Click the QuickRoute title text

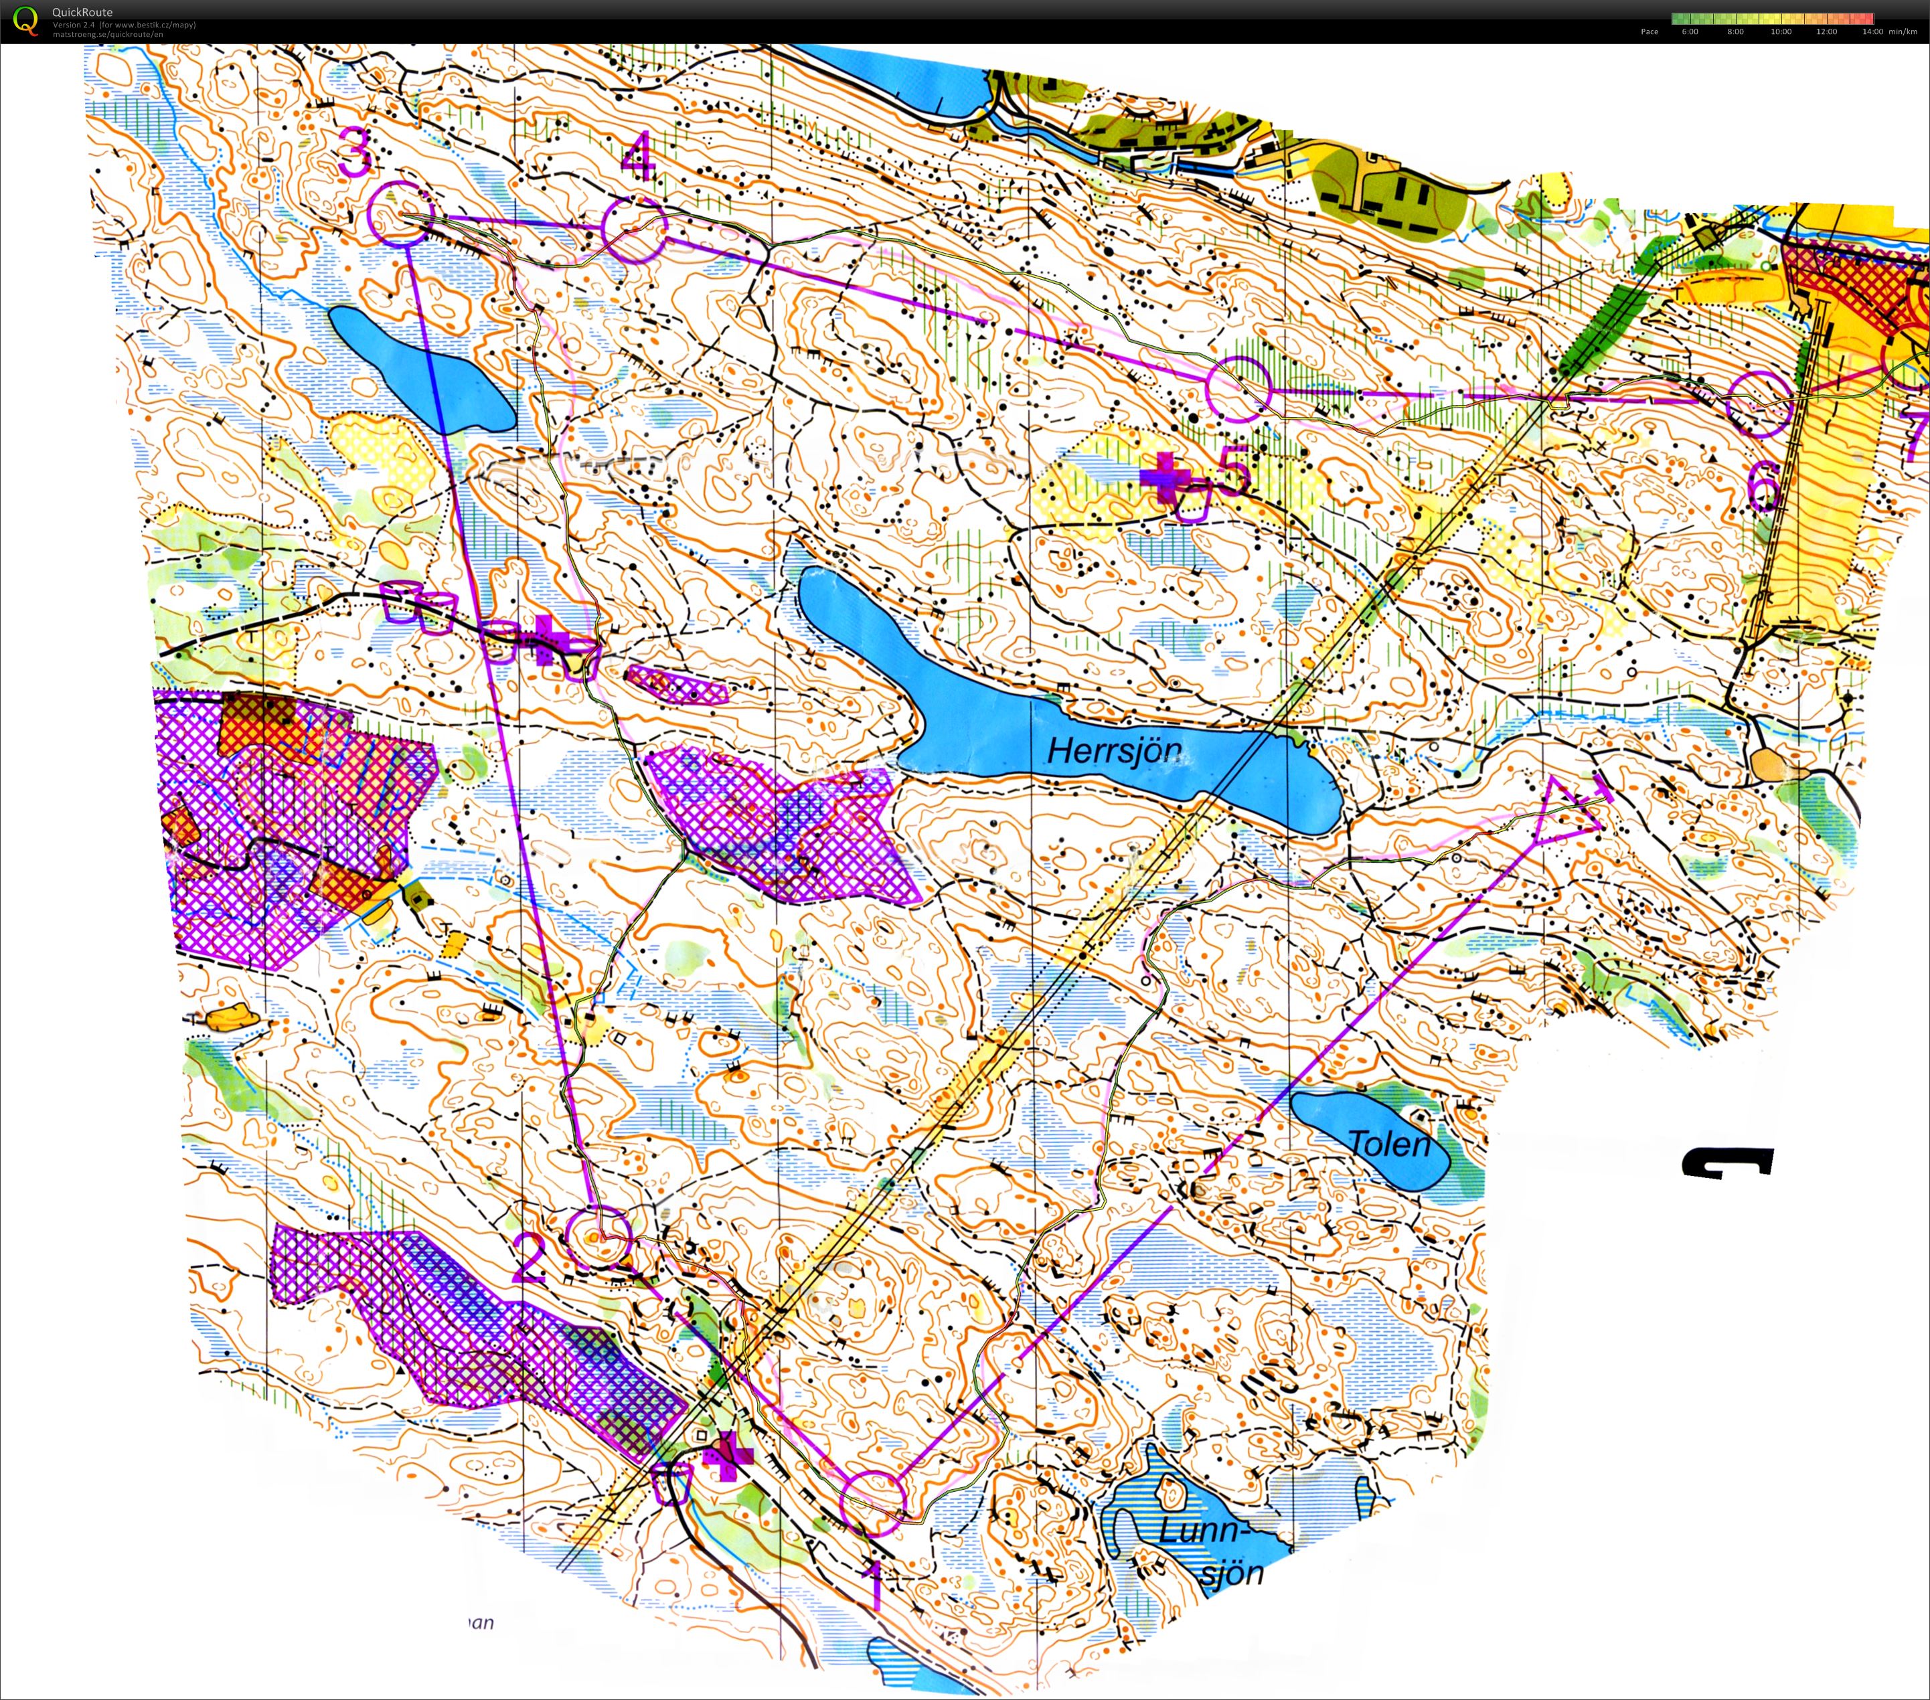[x=82, y=12]
